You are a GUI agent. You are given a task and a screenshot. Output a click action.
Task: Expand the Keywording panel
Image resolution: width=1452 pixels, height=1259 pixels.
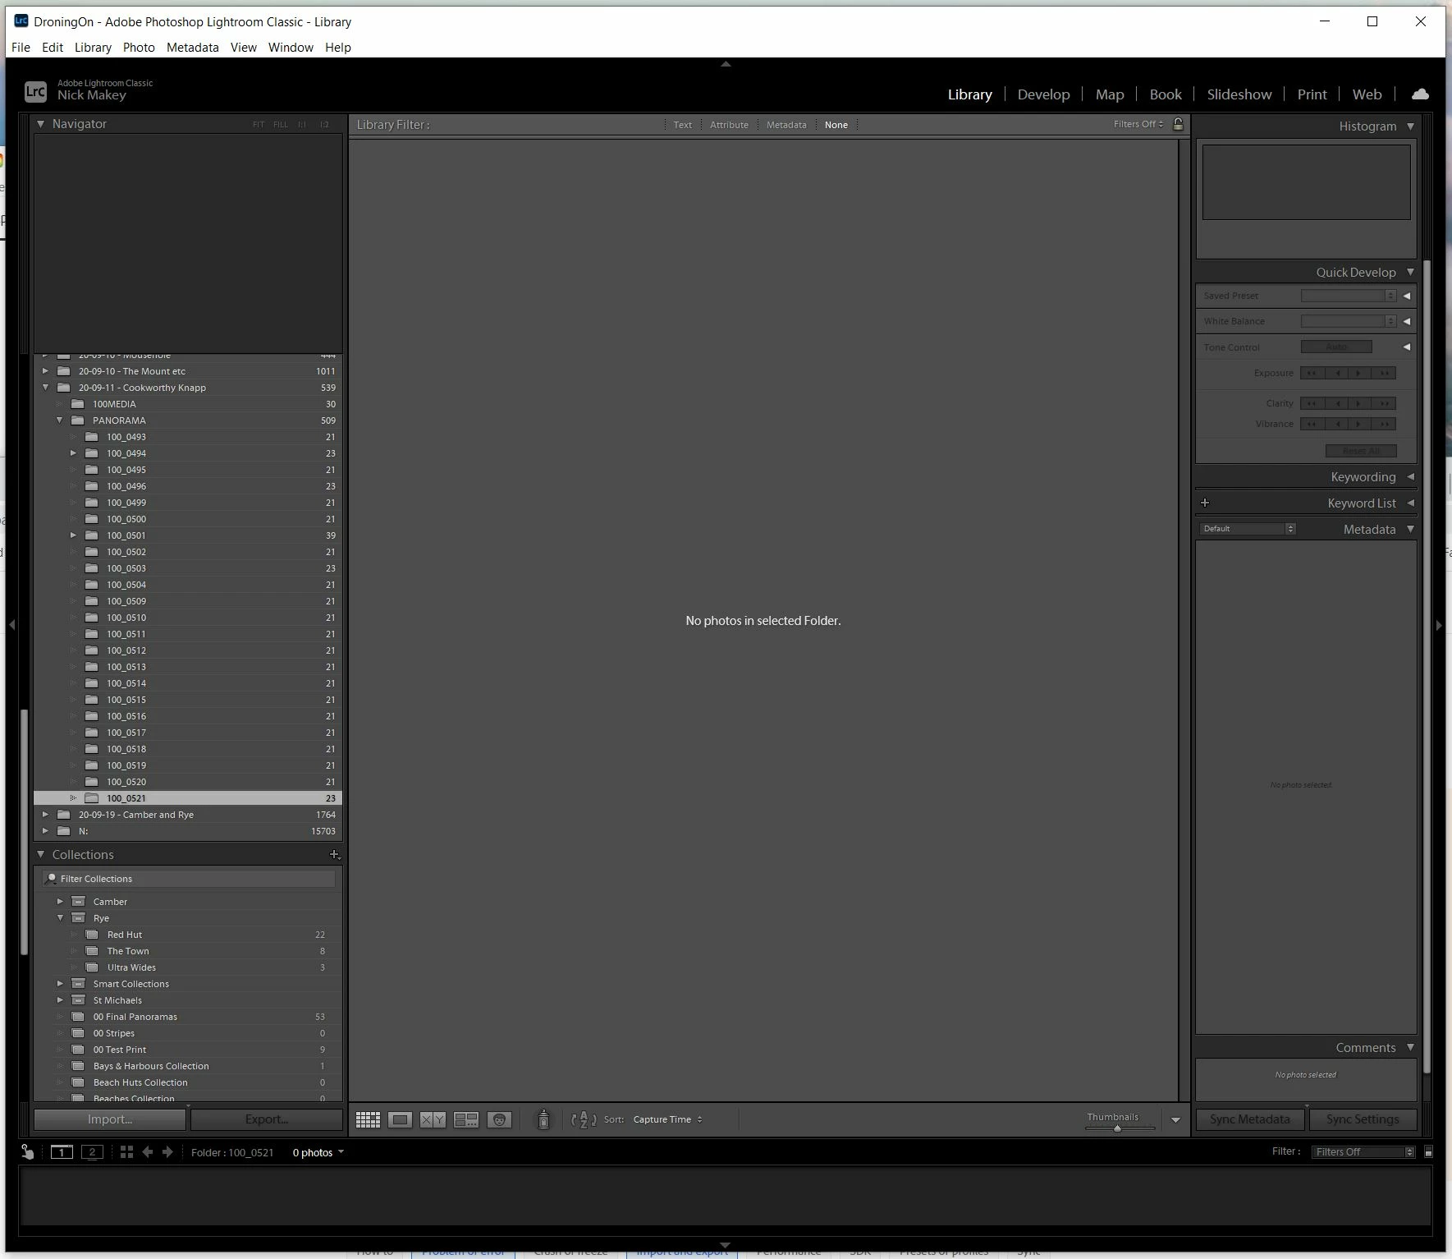click(x=1410, y=477)
